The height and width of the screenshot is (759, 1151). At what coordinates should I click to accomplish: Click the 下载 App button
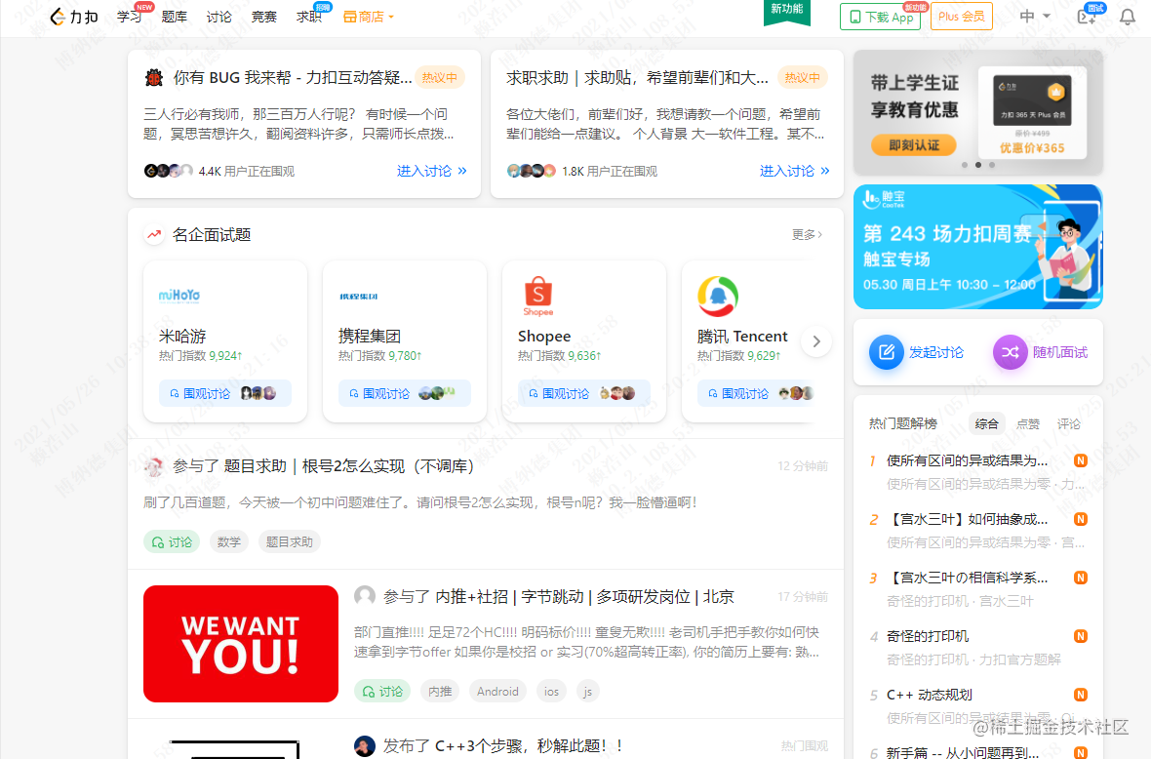[880, 16]
